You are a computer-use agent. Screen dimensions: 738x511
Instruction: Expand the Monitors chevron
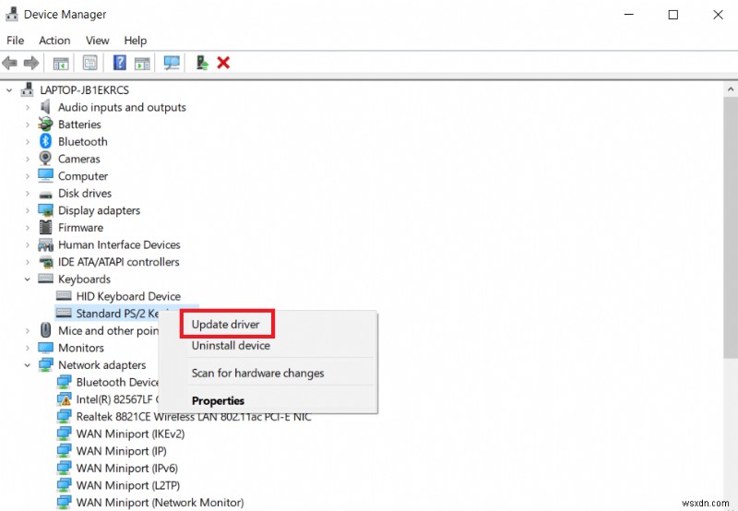(28, 348)
